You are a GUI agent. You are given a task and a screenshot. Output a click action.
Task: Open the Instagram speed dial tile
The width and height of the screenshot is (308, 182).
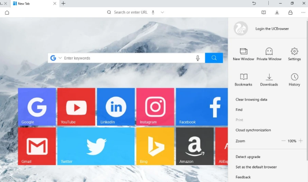pyautogui.click(x=155, y=107)
